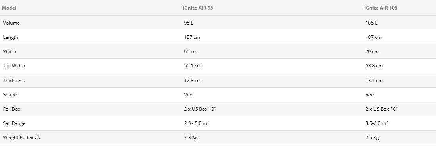The height and width of the screenshot is (146, 436).
Task: Select the 3.5-6.0 m² sail range
Action: (x=376, y=123)
